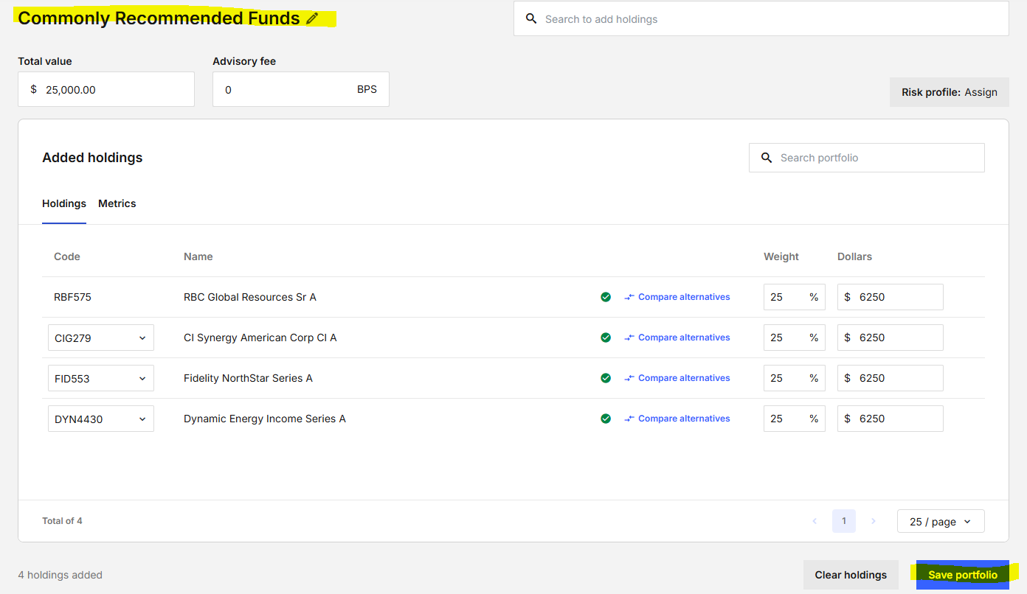Screen dimensions: 1027x594
Task: Select page 1 in pagination
Action: point(844,521)
